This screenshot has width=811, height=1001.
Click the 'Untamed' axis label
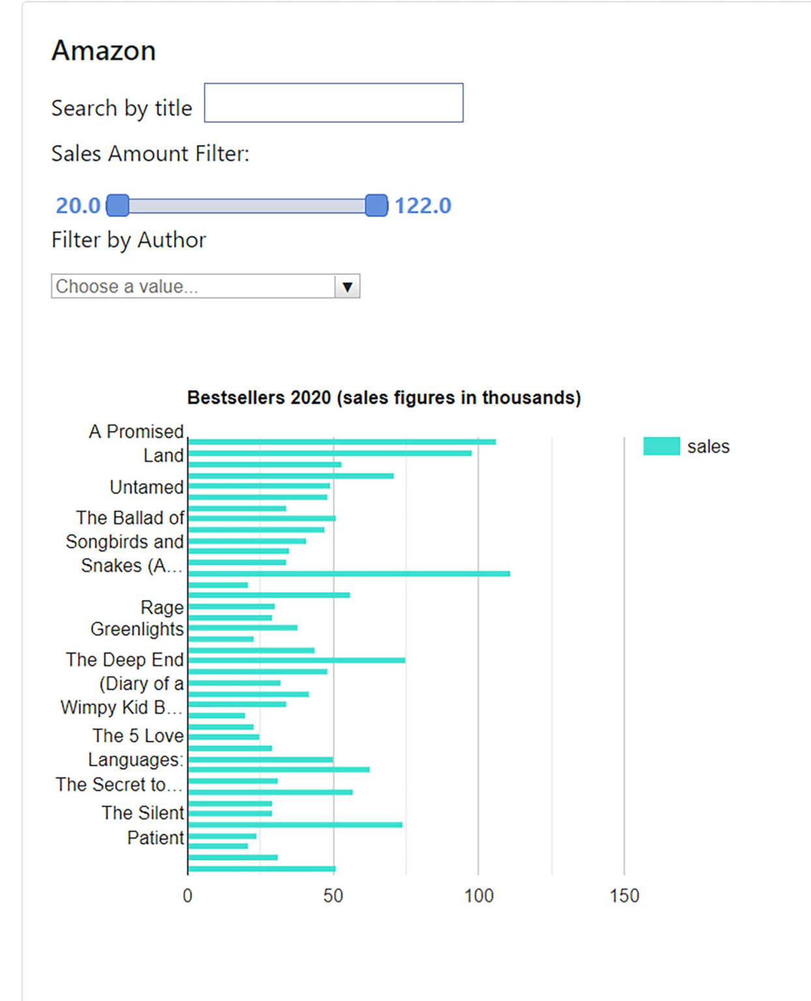(x=147, y=487)
